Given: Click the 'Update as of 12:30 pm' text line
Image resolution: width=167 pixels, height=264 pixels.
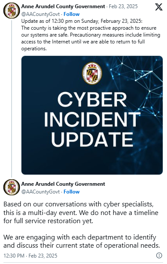Looking at the screenshot, I should point(82,21).
